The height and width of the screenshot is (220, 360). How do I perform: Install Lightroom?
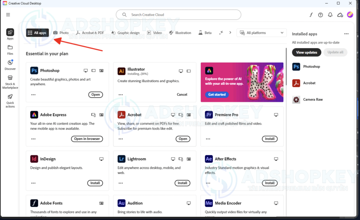[182, 183]
